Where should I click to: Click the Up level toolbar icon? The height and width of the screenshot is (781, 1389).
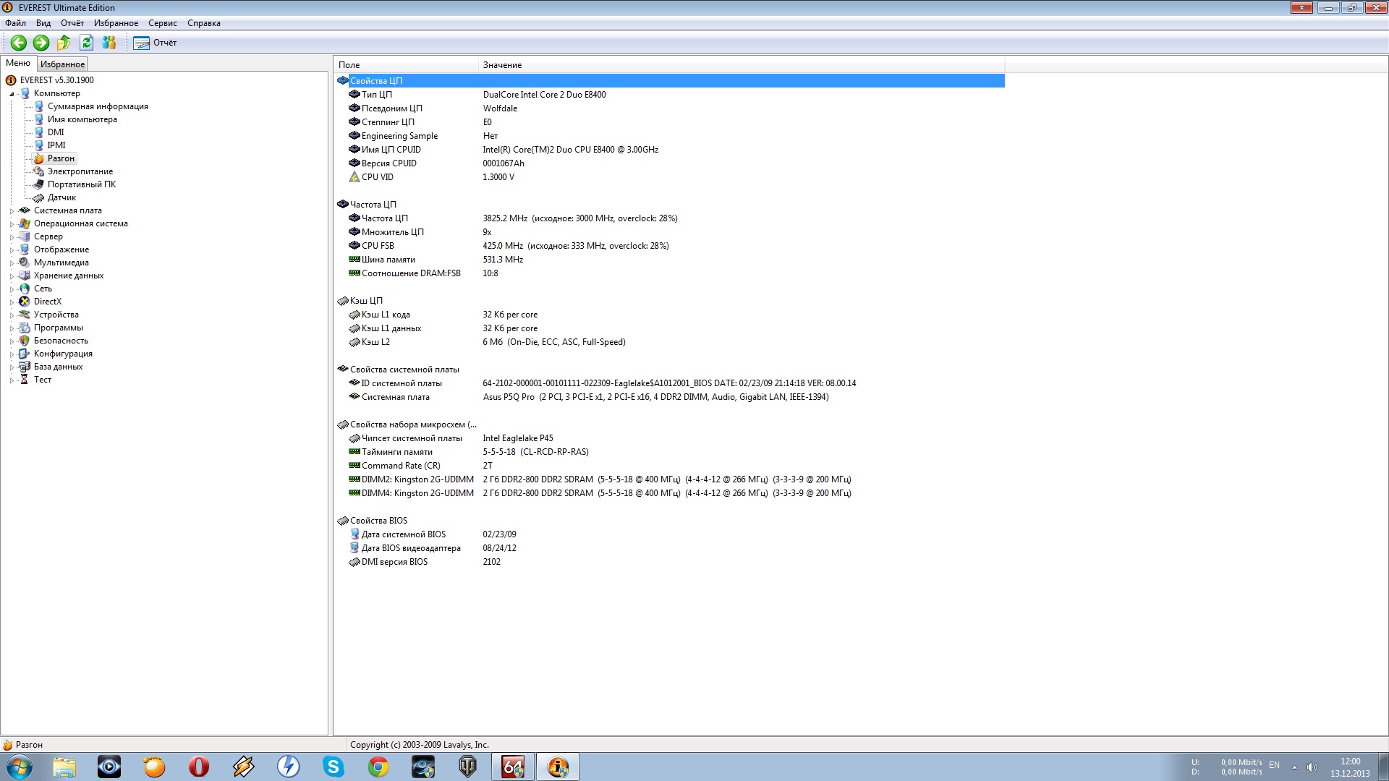[64, 43]
